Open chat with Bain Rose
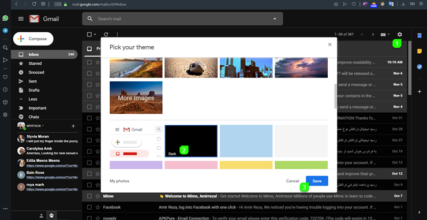This screenshot has height=220, width=427. coord(47,175)
